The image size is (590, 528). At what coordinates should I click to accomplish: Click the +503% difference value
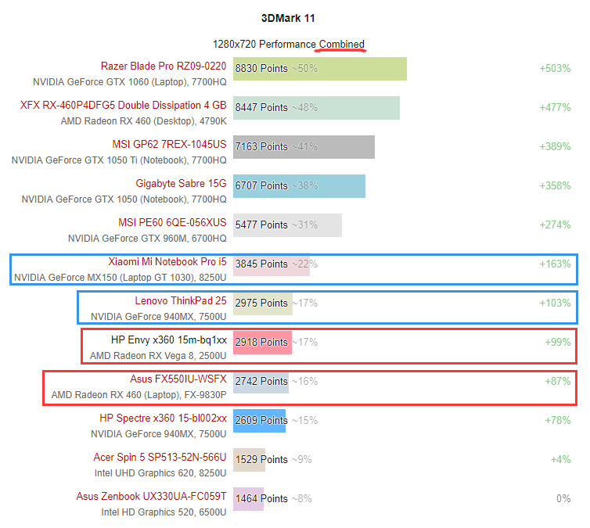pyautogui.click(x=555, y=69)
